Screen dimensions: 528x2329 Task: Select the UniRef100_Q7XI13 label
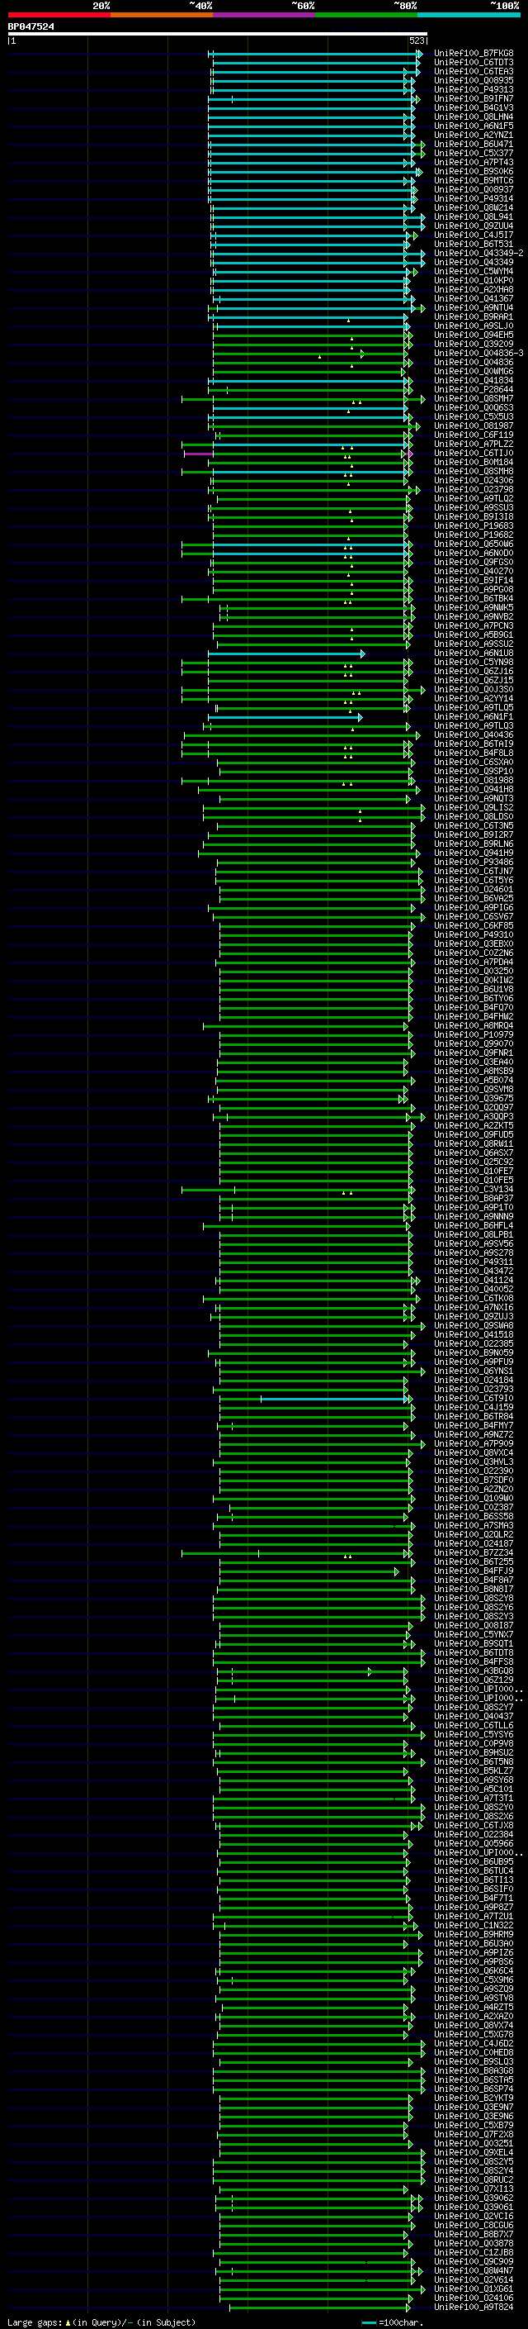pos(474,2189)
